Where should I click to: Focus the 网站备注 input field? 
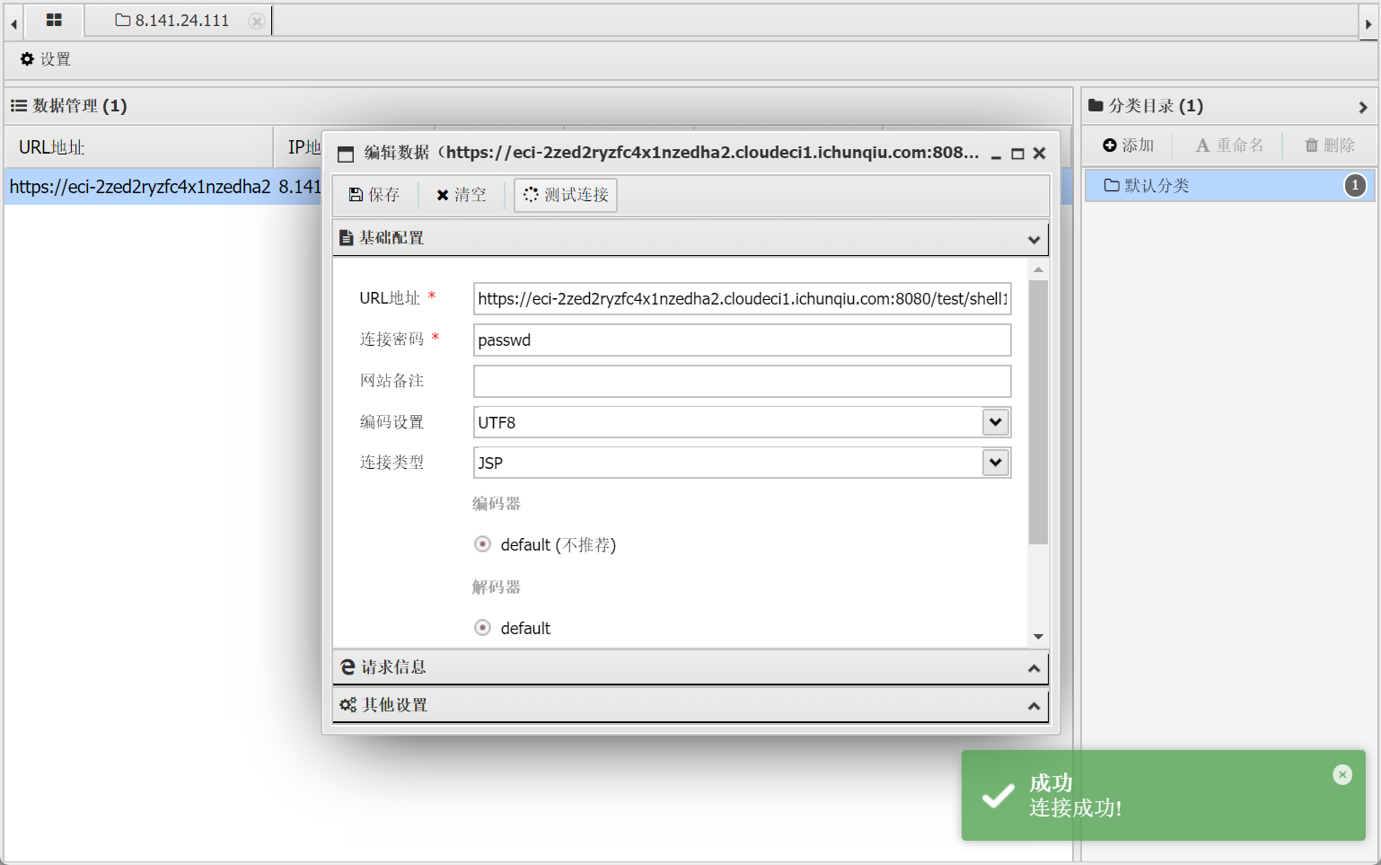click(x=742, y=381)
